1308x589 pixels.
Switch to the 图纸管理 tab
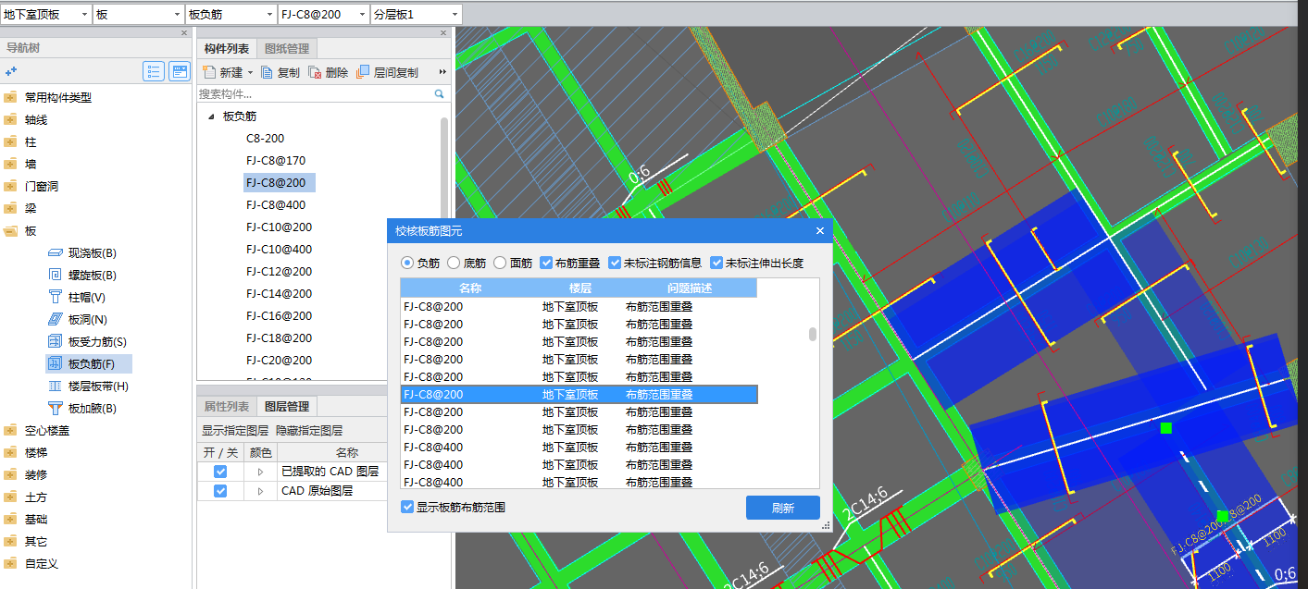tap(287, 48)
